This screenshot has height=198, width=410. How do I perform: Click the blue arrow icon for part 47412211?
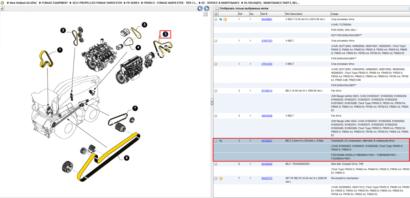tap(221, 141)
